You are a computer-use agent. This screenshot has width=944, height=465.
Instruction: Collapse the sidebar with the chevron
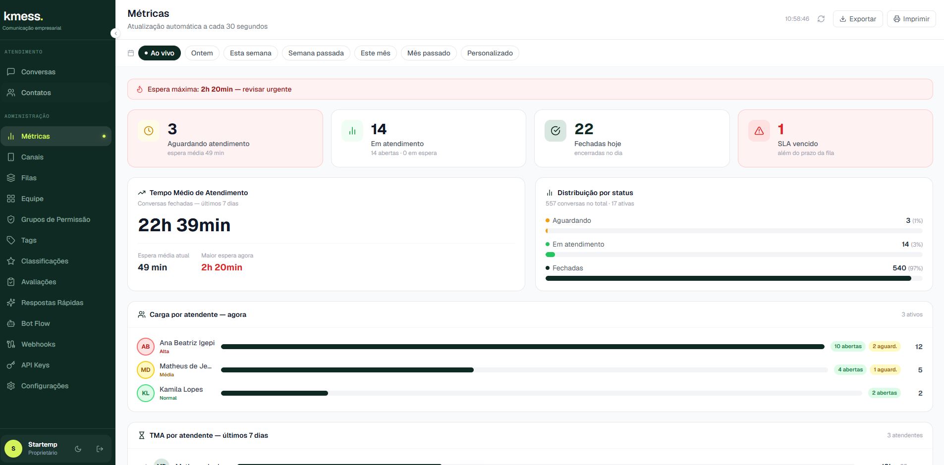[x=115, y=33]
